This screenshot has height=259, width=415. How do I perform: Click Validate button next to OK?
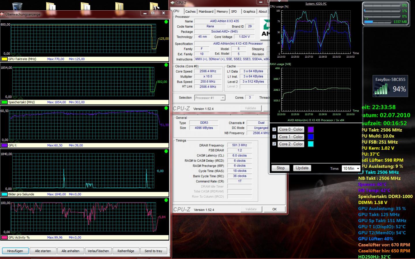(251, 209)
